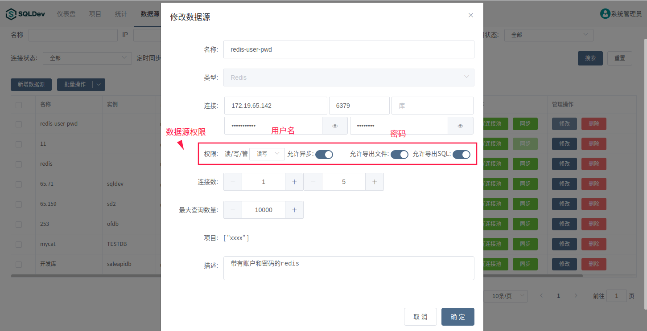Expand the batch operations dropdown arrow
The width and height of the screenshot is (647, 331).
(x=99, y=84)
